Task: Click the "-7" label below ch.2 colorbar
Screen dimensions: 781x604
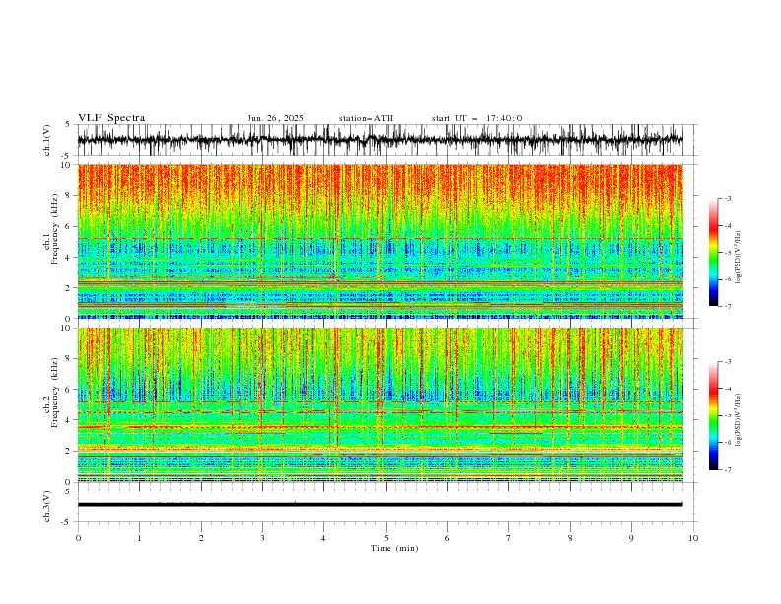Action: (727, 470)
